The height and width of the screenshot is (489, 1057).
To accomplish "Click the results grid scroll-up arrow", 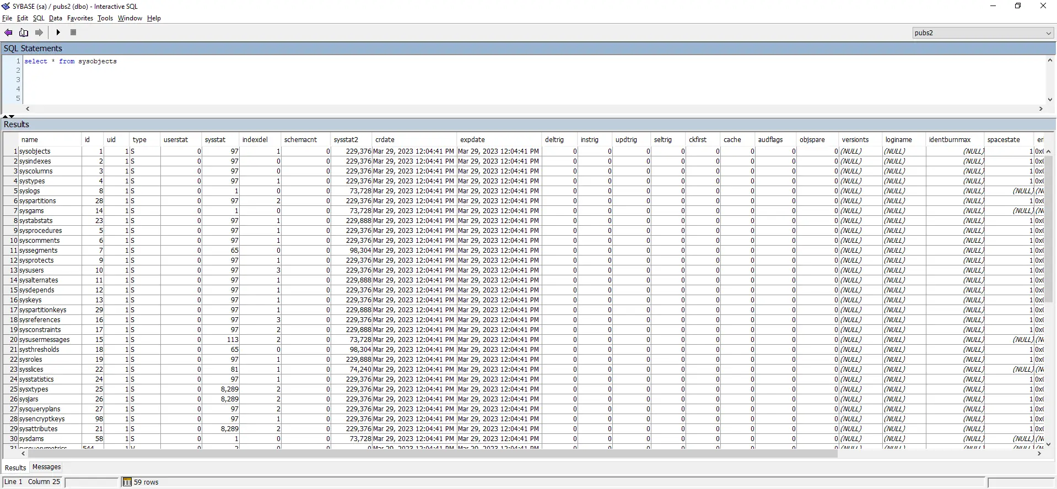I will [1048, 151].
